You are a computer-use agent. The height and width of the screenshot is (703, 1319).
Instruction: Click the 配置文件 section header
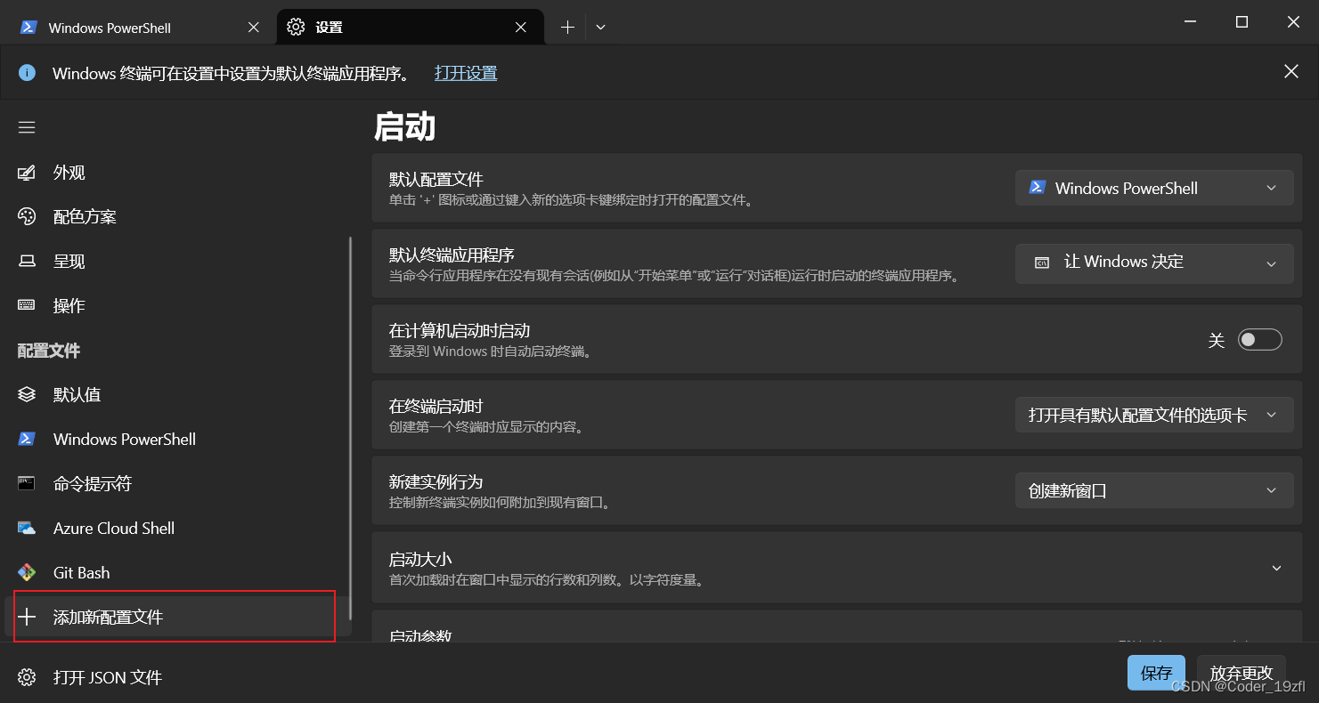click(49, 351)
